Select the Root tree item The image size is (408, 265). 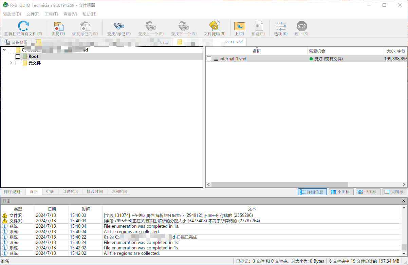[33, 56]
